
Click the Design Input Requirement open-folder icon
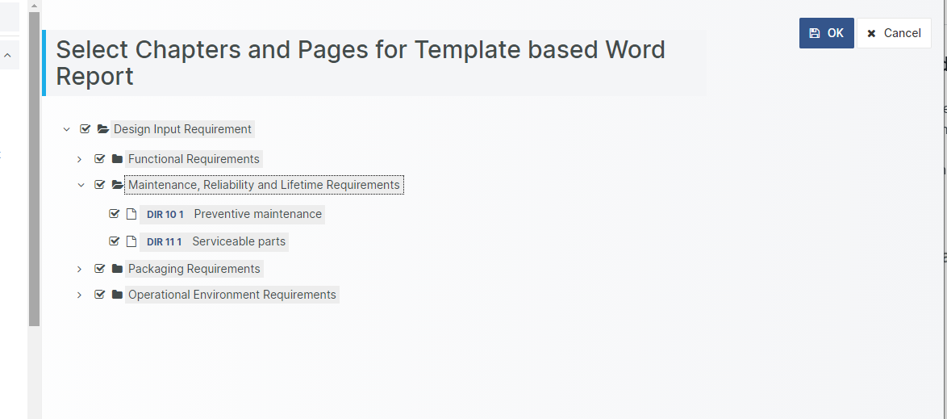click(x=102, y=129)
